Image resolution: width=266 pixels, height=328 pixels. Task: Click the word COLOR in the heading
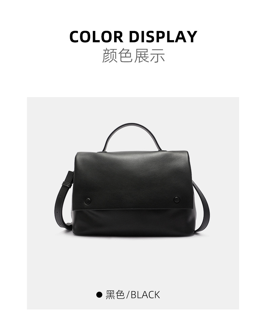tap(96, 37)
